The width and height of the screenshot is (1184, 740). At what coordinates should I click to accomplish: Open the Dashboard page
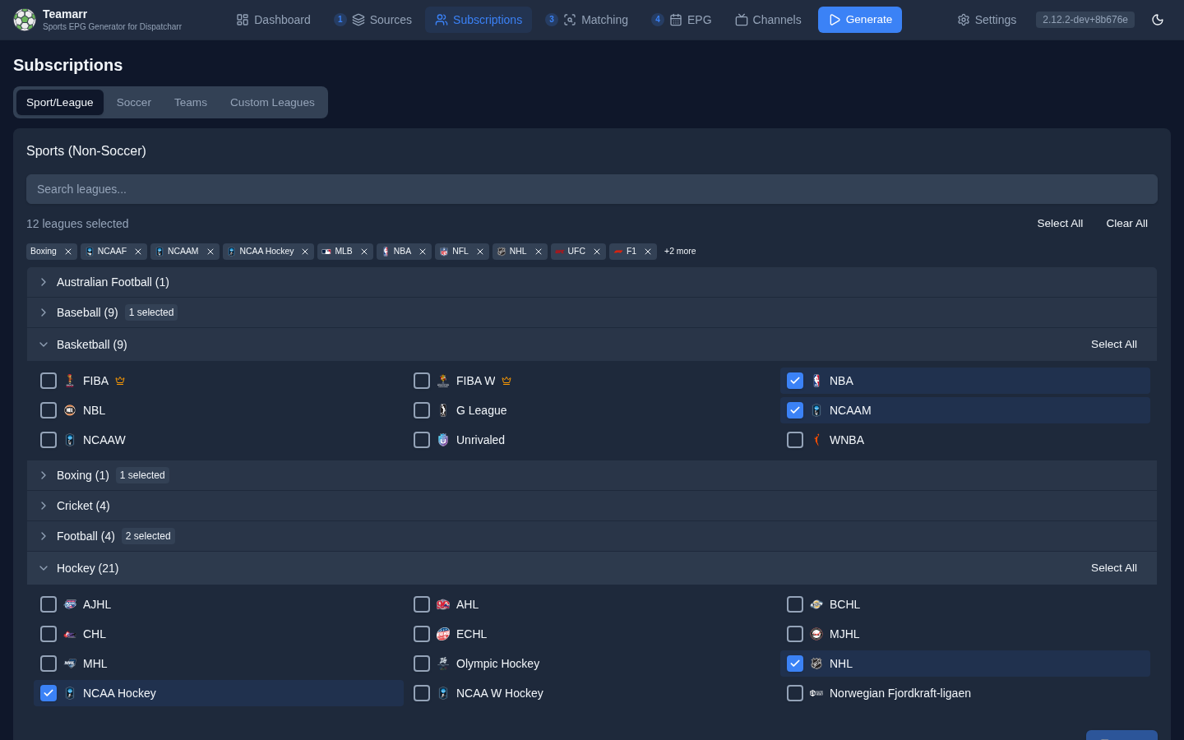[x=273, y=20]
